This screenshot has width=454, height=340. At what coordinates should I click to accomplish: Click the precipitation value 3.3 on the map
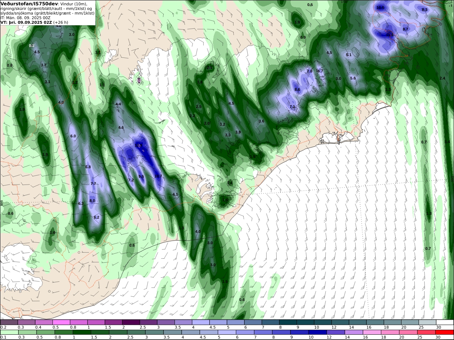[228, 135]
